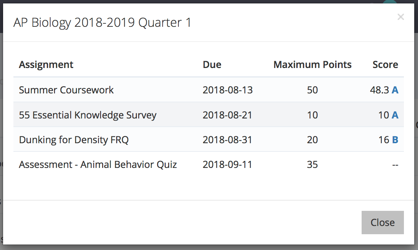This screenshot has width=418, height=250.
Task: Sort the table by Score
Action: coord(385,64)
